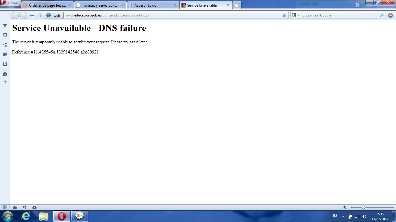The width and height of the screenshot is (396, 222).
Task: Close the Órdenes de pago tab
Action: 70,5
